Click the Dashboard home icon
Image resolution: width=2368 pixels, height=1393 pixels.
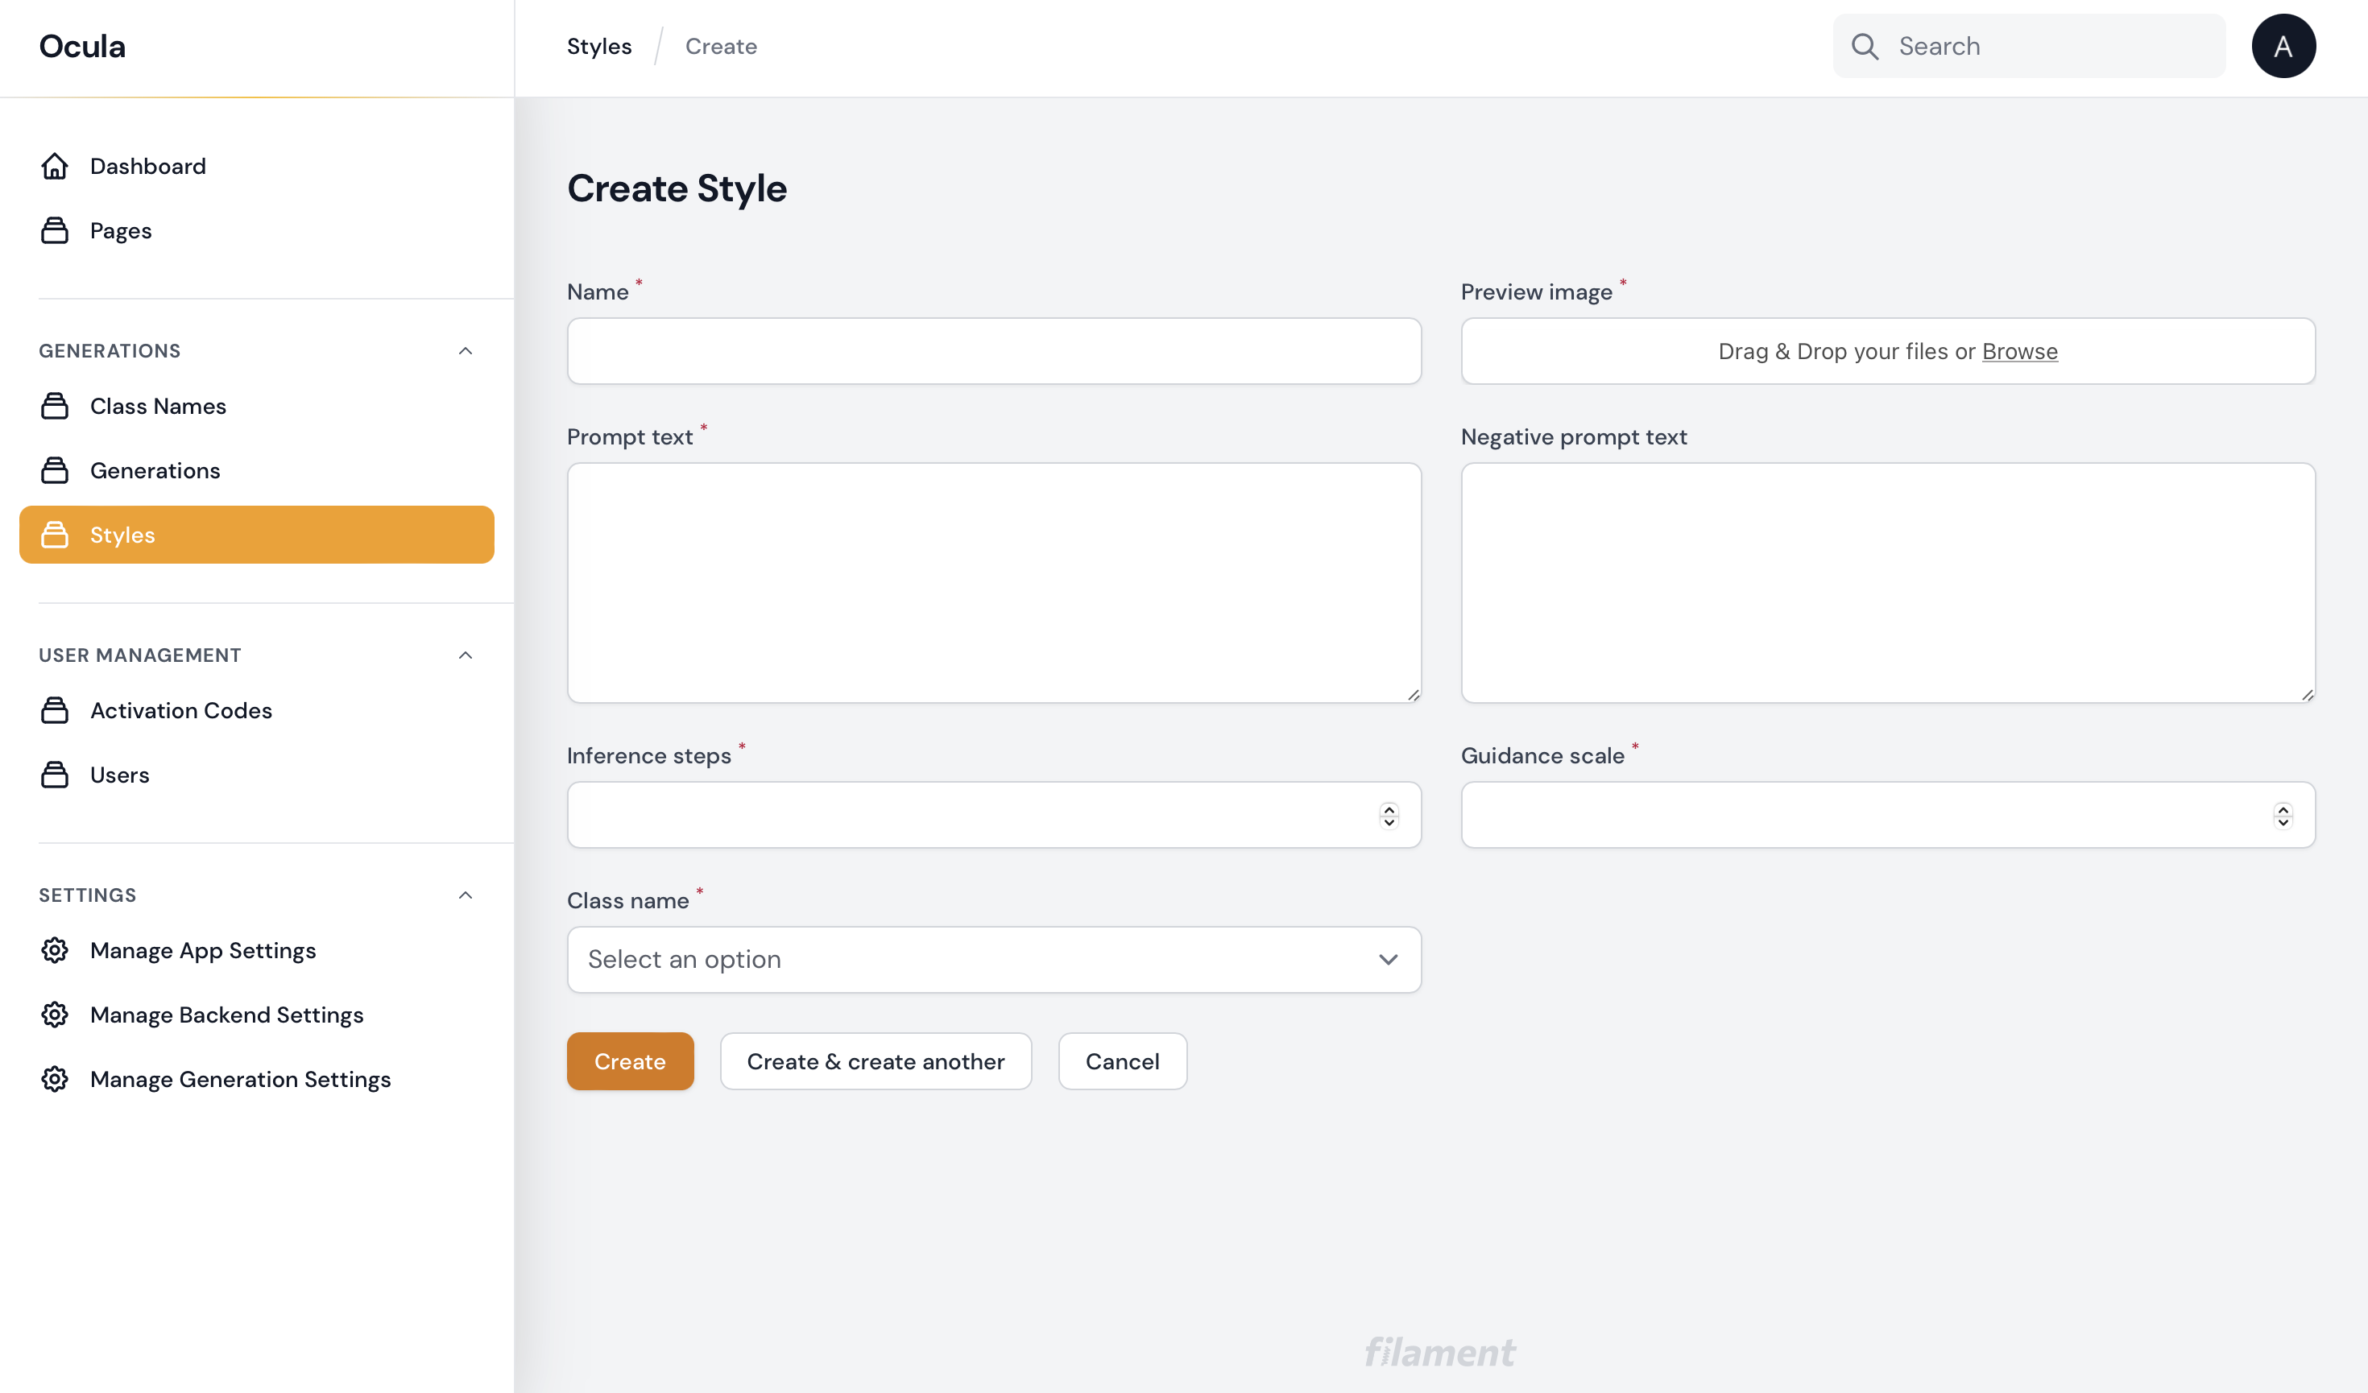55,166
